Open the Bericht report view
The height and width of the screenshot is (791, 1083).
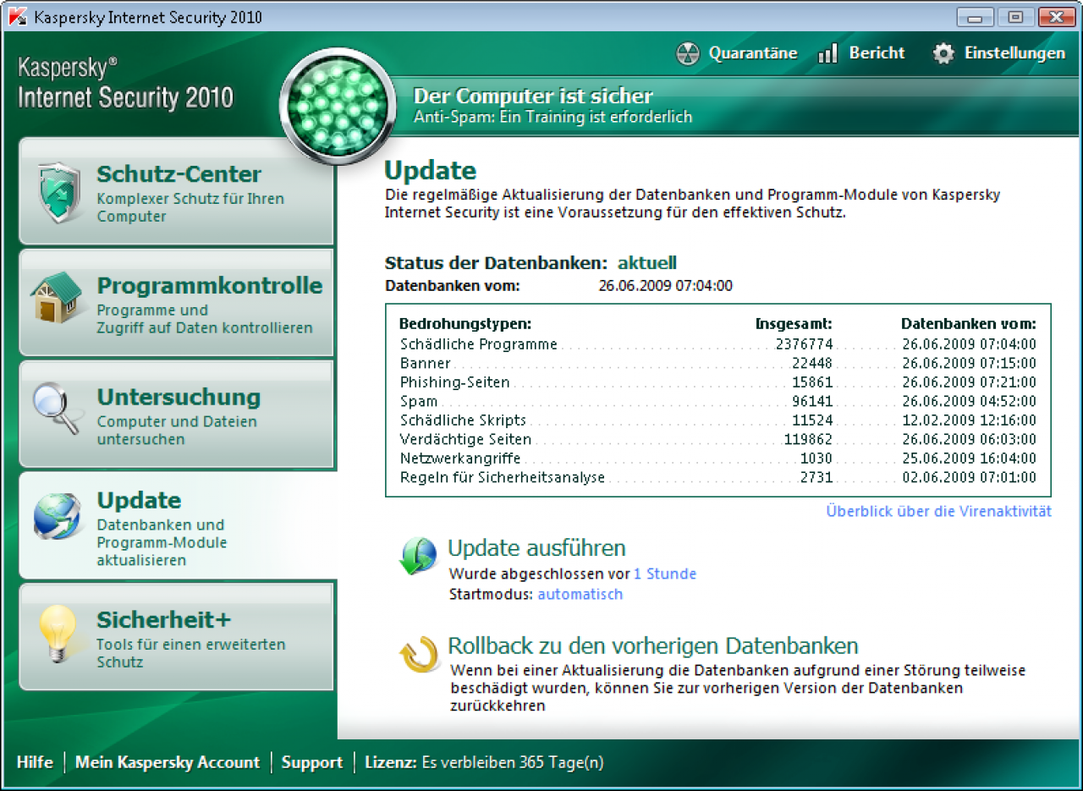tap(861, 53)
